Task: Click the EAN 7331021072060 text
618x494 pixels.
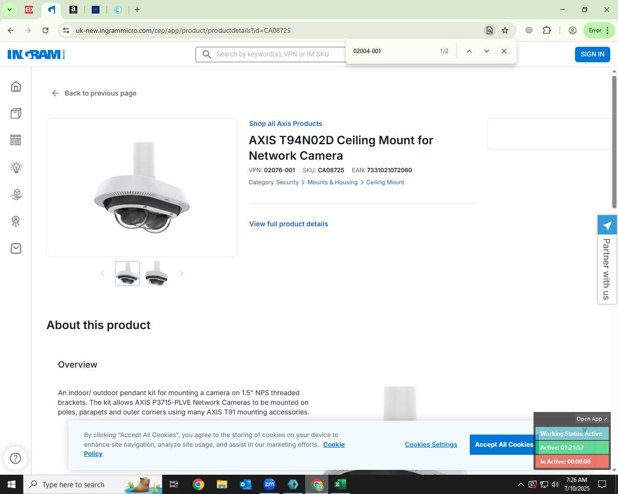Action: click(382, 170)
